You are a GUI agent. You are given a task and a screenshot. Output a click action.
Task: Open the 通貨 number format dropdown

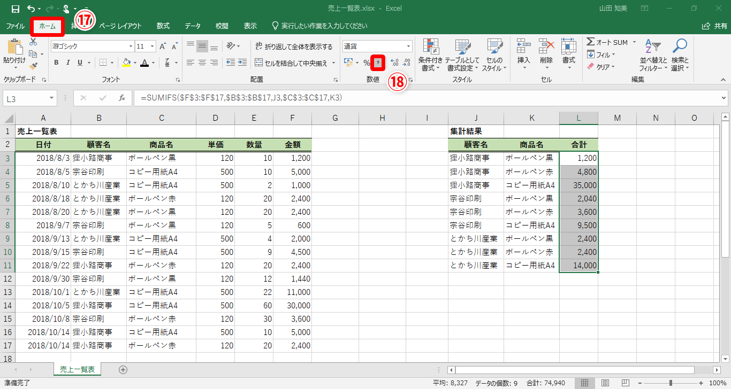point(408,46)
